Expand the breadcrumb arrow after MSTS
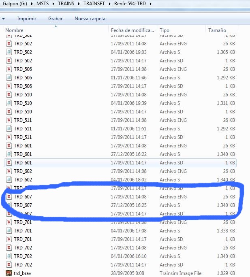Viewport: 250px width, 277px height. point(53,4)
